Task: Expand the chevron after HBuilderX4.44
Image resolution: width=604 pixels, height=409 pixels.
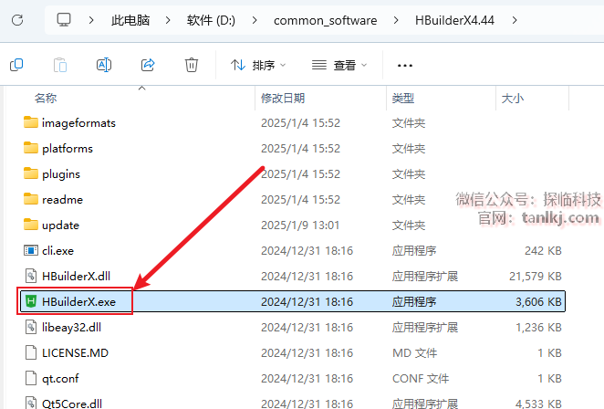Action: pos(515,20)
